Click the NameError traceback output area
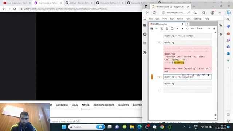Image resolution: width=233 pixels, height=131 pixels. tap(187, 59)
